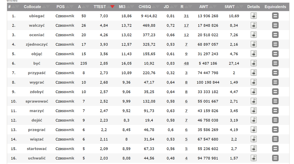Open details for the ubiegać row
Screen dimensions: 294x164
click(x=253, y=16)
